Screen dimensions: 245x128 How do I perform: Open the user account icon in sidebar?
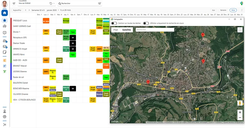[x=4, y=111]
